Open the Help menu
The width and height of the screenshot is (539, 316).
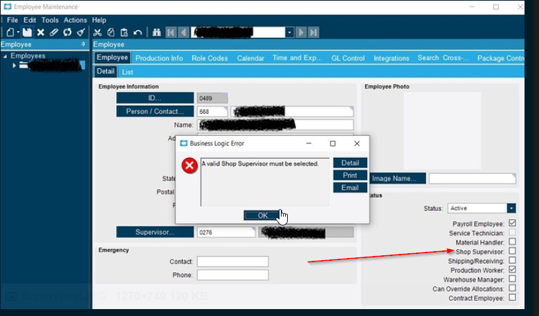(99, 20)
